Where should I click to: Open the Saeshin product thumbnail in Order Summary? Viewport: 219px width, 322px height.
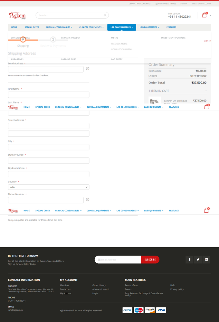(155, 100)
